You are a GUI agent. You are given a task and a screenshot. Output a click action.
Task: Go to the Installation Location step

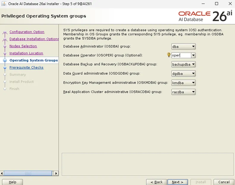coord(26,53)
